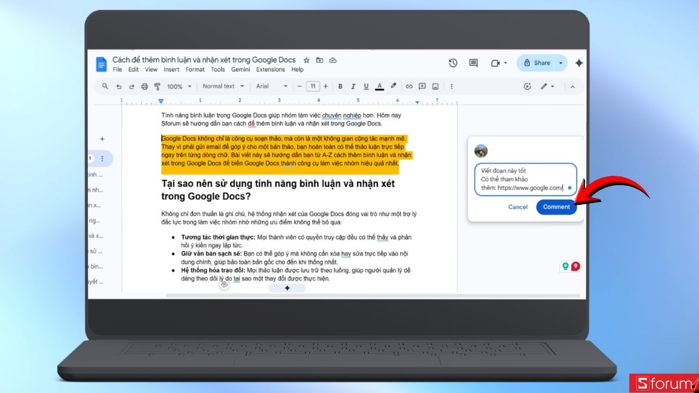Check cloud save status icon
Image resolution: width=699 pixels, height=393 pixels.
tap(333, 60)
